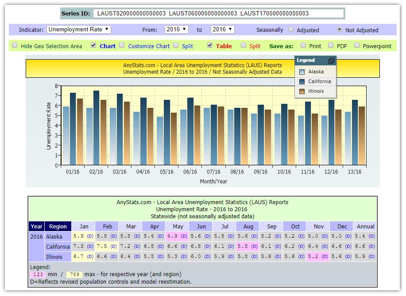
Task: Click the Annual column header
Action: pos(365,227)
